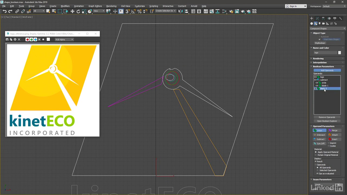Image resolution: width=347 pixels, height=195 pixels.
Task: Select Lights category icon
Action: [319, 24]
